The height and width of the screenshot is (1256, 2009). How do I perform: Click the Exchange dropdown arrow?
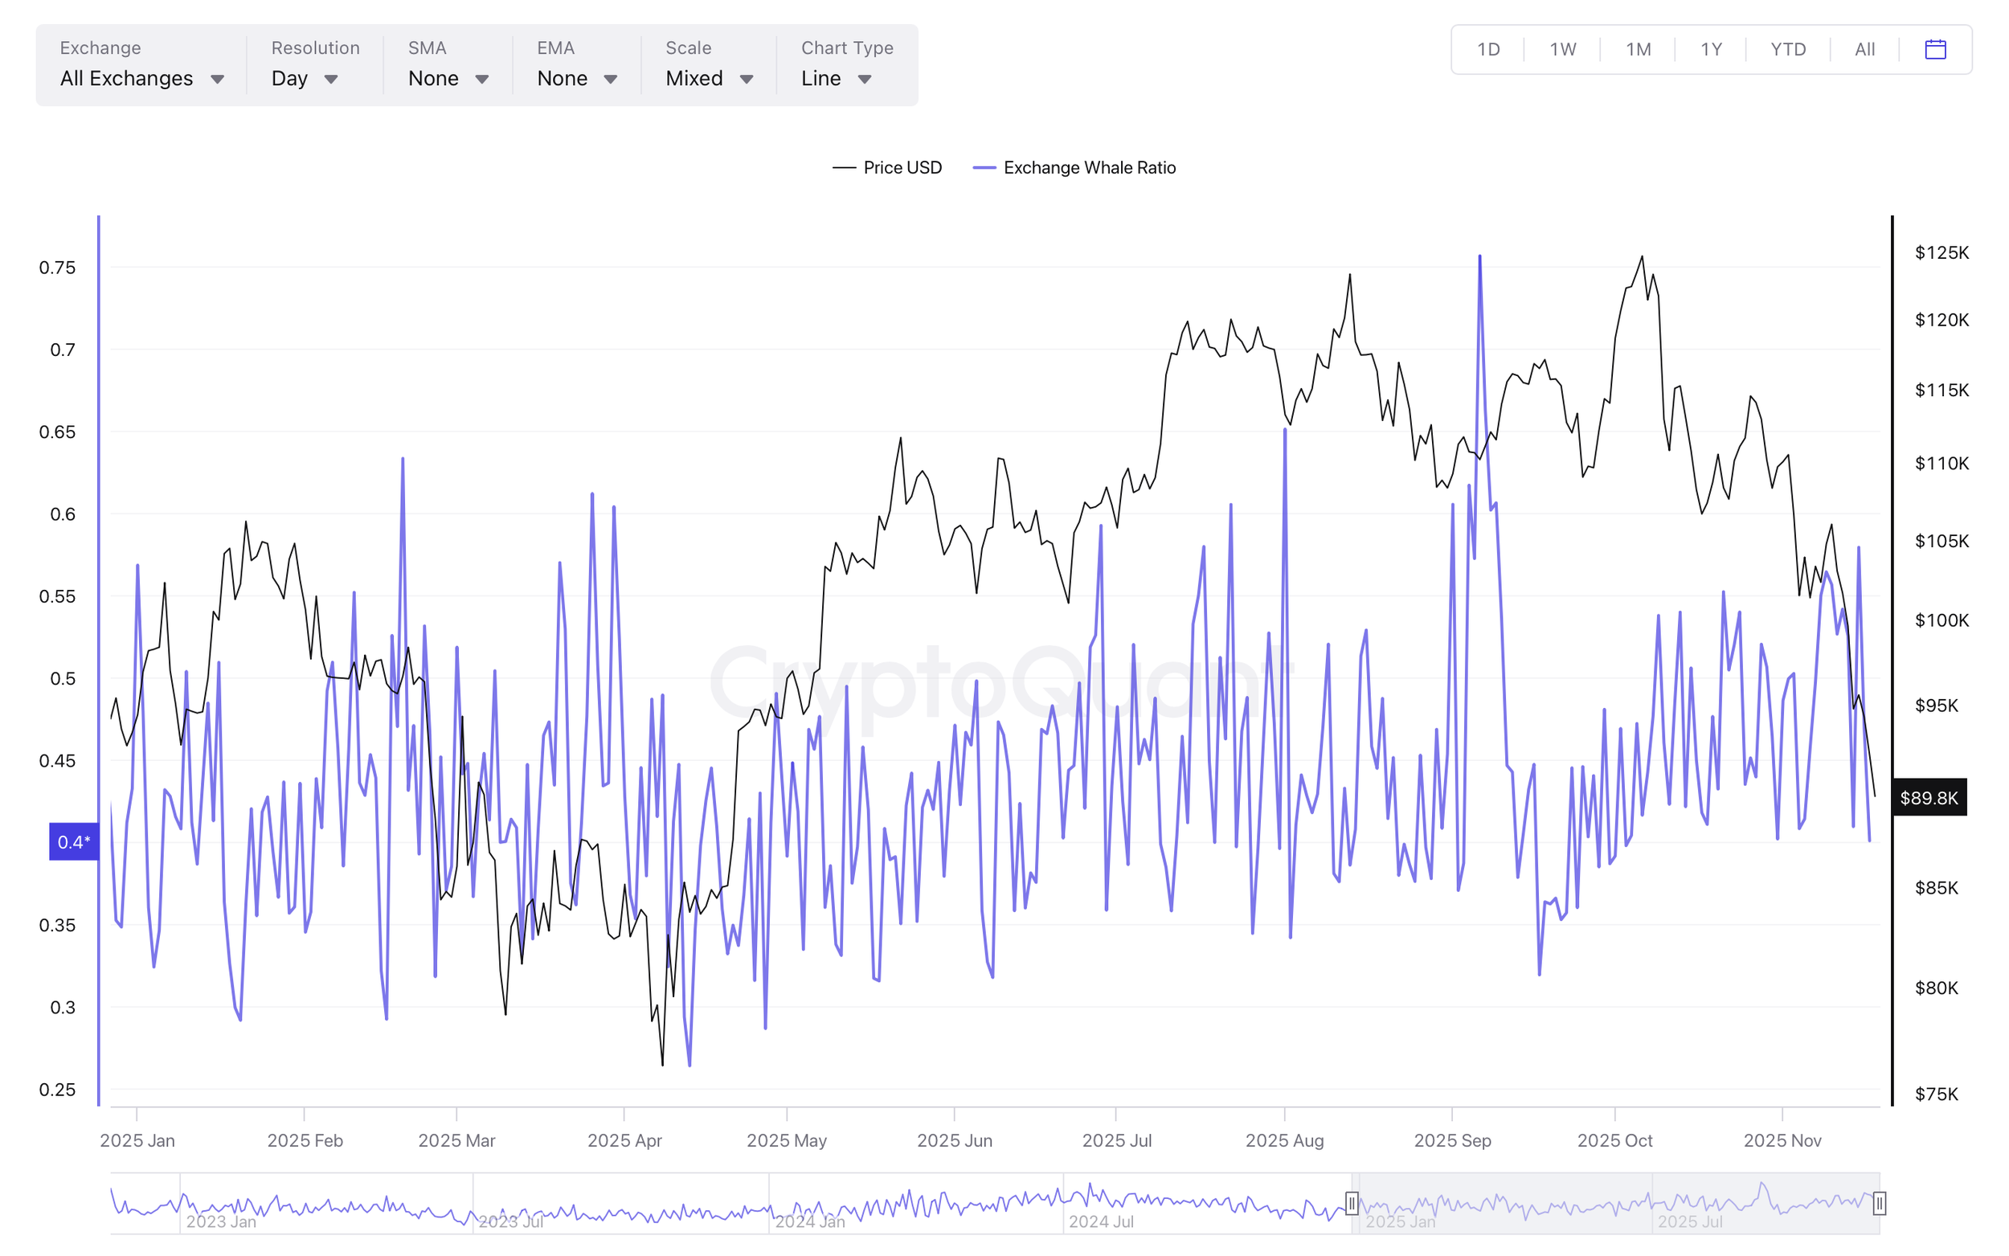(218, 79)
